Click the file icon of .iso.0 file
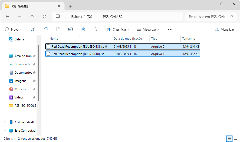The image size is (240, 142). (x=48, y=47)
